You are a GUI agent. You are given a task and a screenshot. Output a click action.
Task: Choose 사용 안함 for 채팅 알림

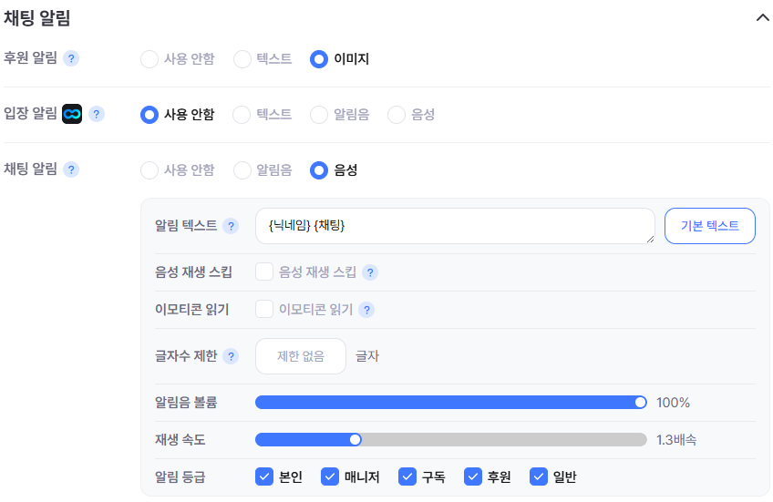pyautogui.click(x=149, y=170)
